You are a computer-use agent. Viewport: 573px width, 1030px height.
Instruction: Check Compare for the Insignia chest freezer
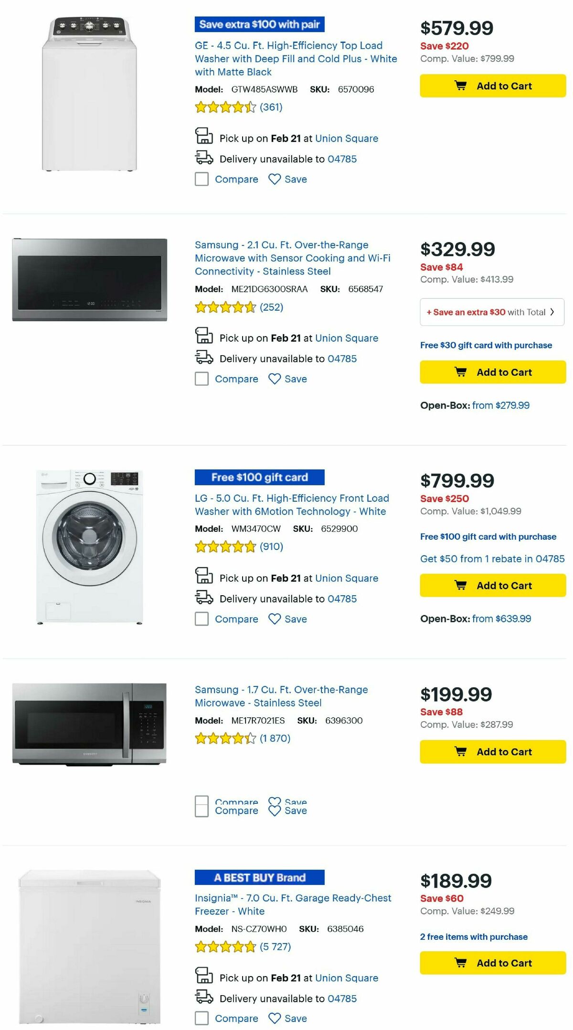pyautogui.click(x=201, y=1018)
